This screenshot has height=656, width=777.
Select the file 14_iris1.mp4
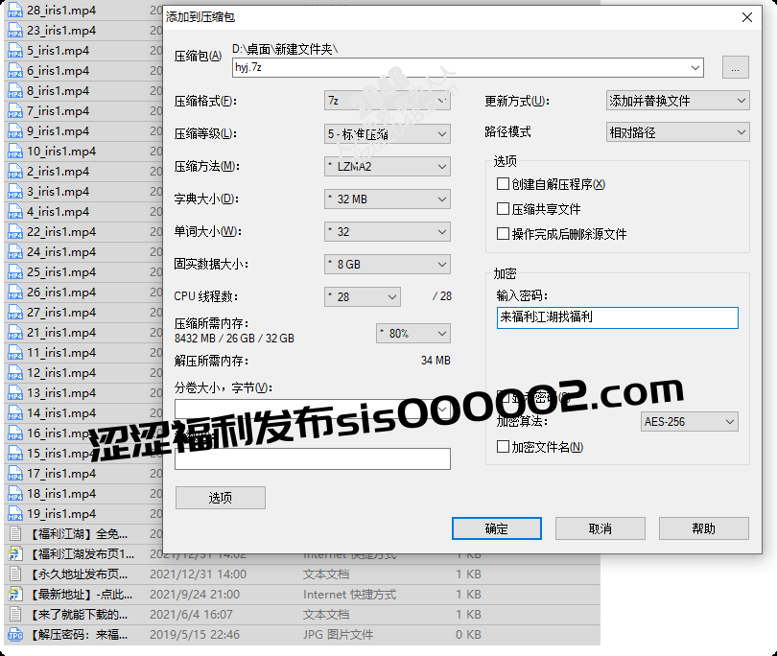[61, 413]
